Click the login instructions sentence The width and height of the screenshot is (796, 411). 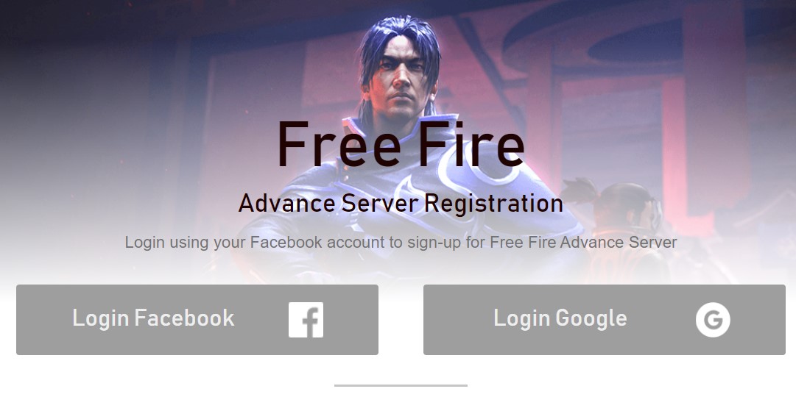coord(401,242)
